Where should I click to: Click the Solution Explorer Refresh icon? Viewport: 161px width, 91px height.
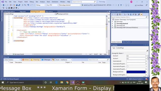pyautogui.click(x=131, y=15)
